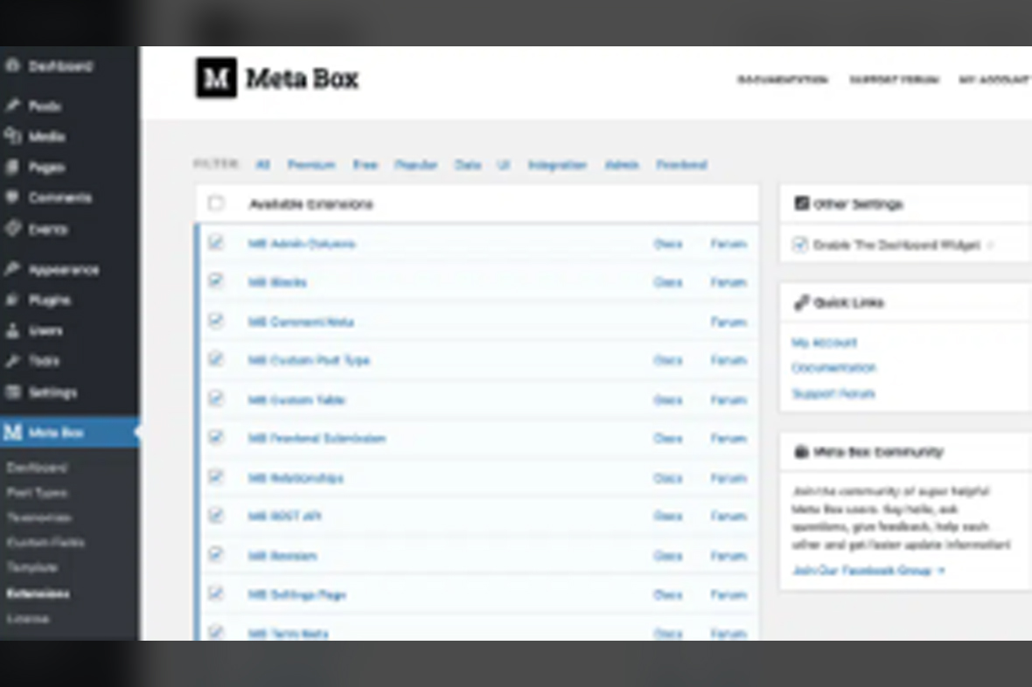
Task: Open Documentation under Quick Links
Action: [833, 367]
